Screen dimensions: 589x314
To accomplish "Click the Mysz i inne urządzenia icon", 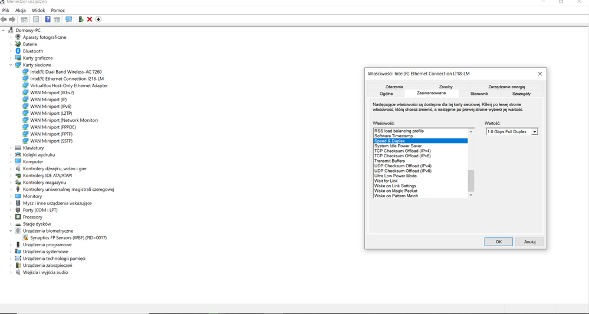I will click(18, 203).
